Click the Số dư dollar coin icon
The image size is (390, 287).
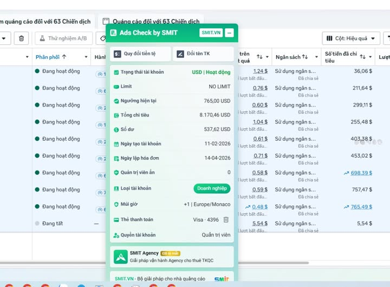(x=116, y=129)
